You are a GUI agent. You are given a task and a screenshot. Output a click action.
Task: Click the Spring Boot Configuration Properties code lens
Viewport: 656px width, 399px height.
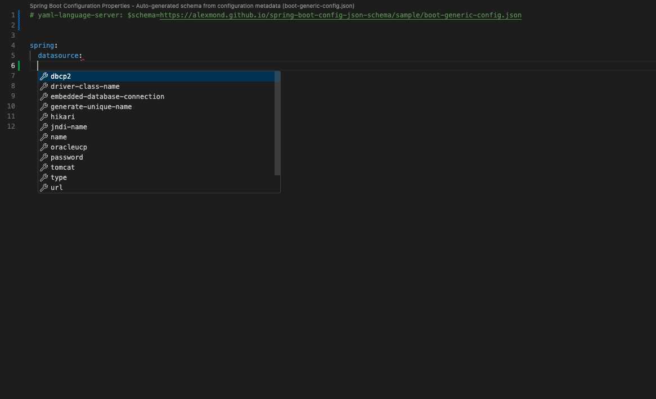point(192,6)
